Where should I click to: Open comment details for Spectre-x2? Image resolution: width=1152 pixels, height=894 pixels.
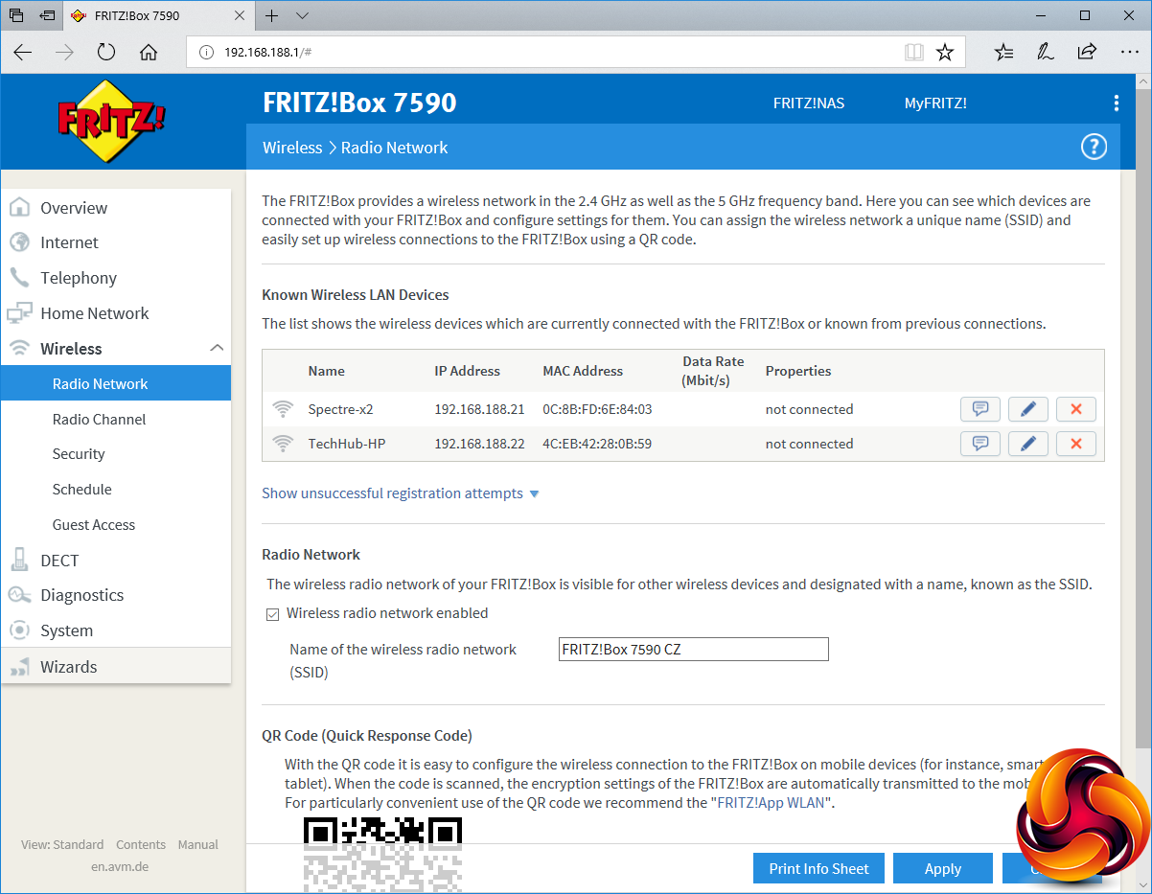pyautogui.click(x=980, y=409)
